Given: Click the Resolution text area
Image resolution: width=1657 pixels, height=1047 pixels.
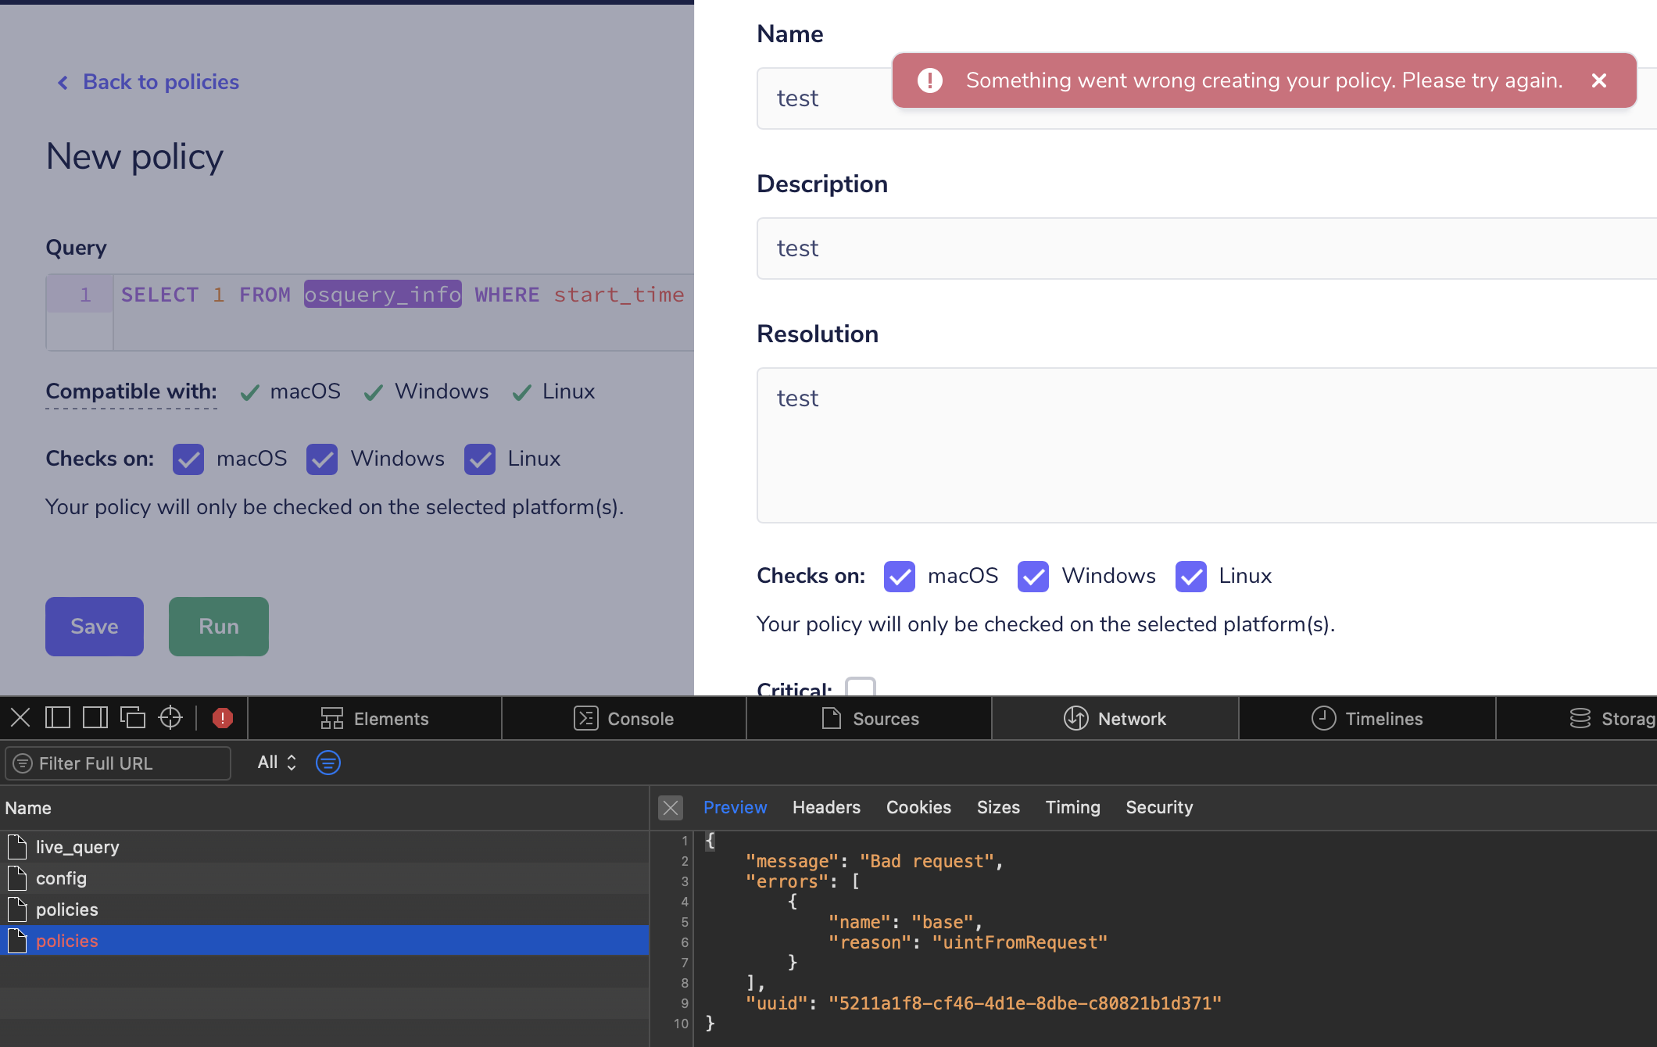Looking at the screenshot, I should click(1207, 445).
